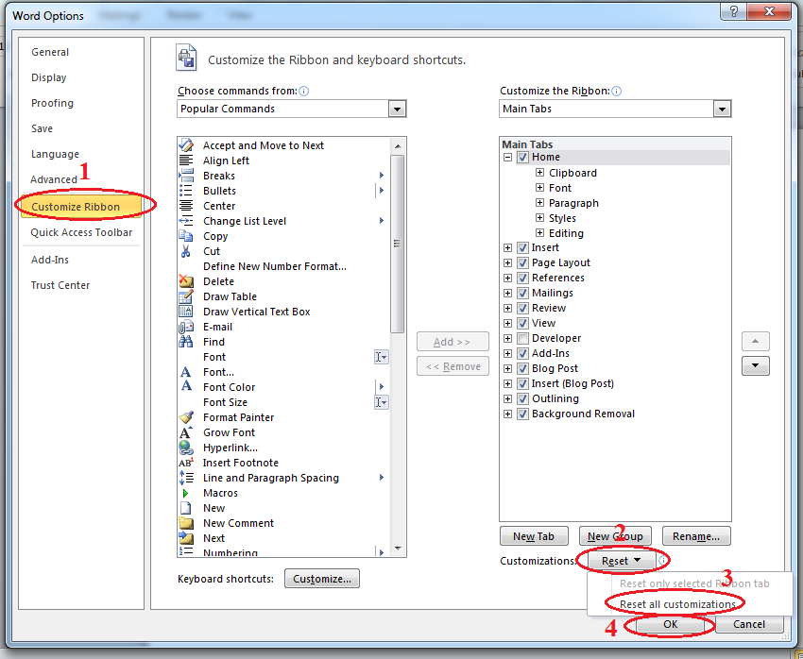Select the E-mail command icon

187,326
